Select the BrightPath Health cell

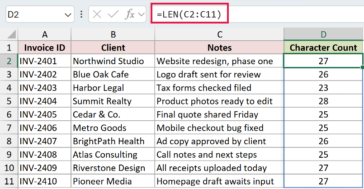(113, 141)
